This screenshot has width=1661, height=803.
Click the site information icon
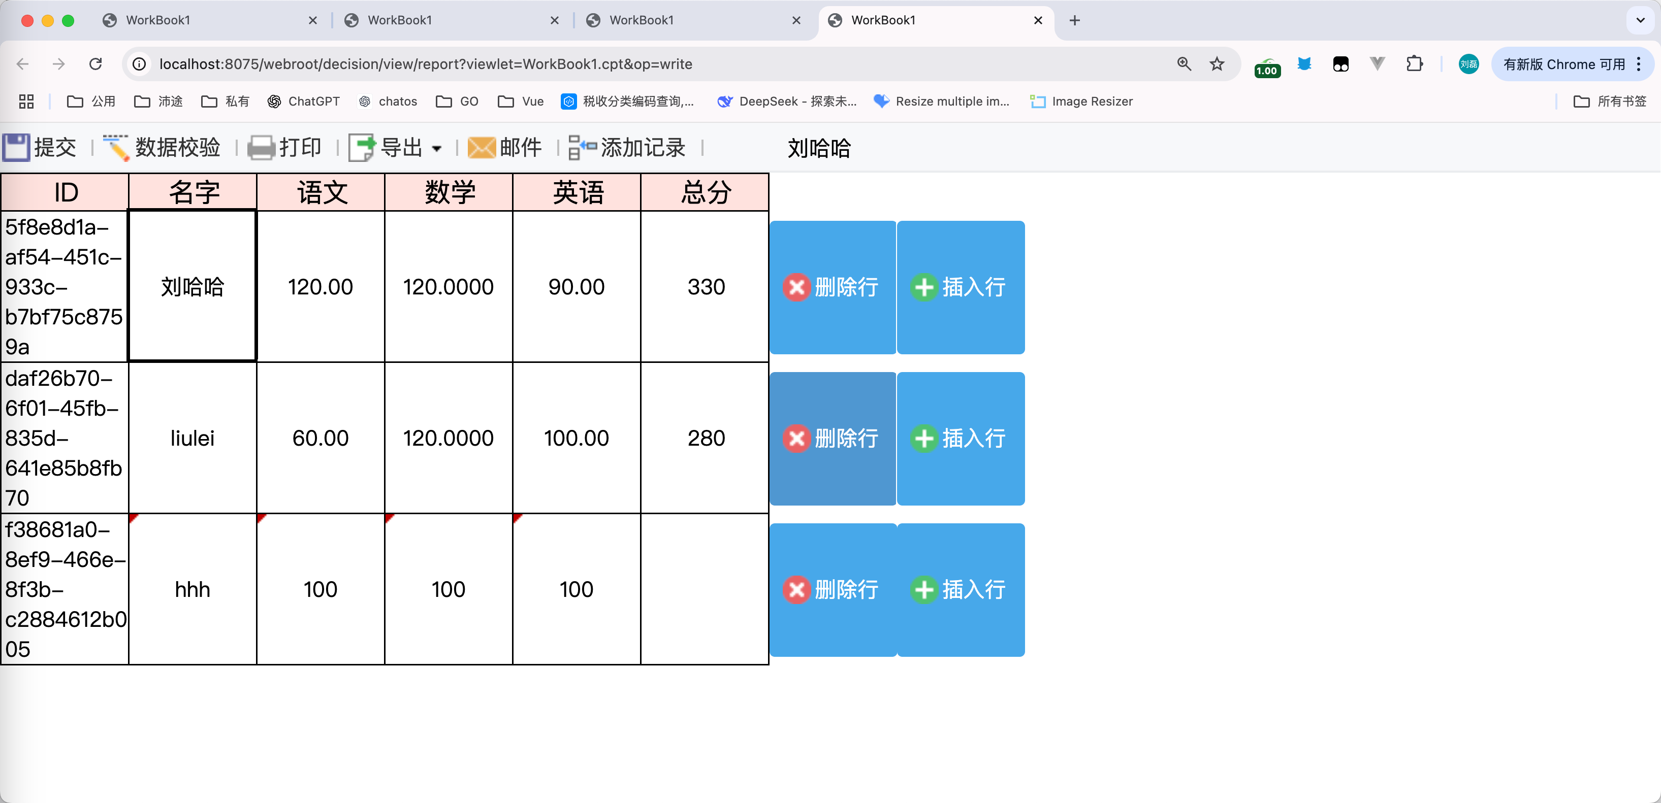(x=139, y=64)
